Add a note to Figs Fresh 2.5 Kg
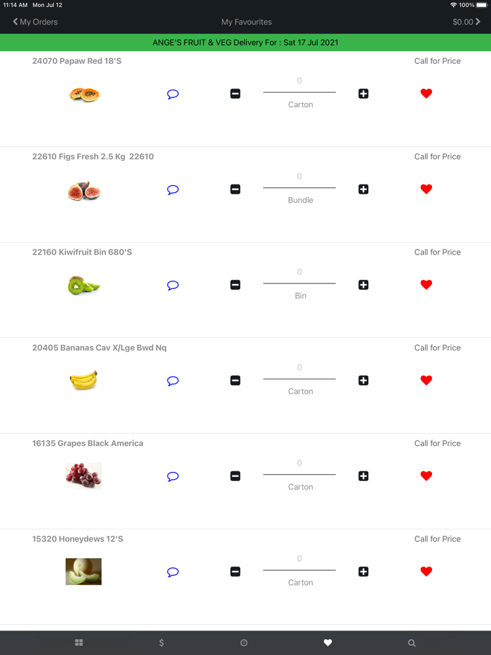This screenshot has height=655, width=491. pyautogui.click(x=173, y=189)
